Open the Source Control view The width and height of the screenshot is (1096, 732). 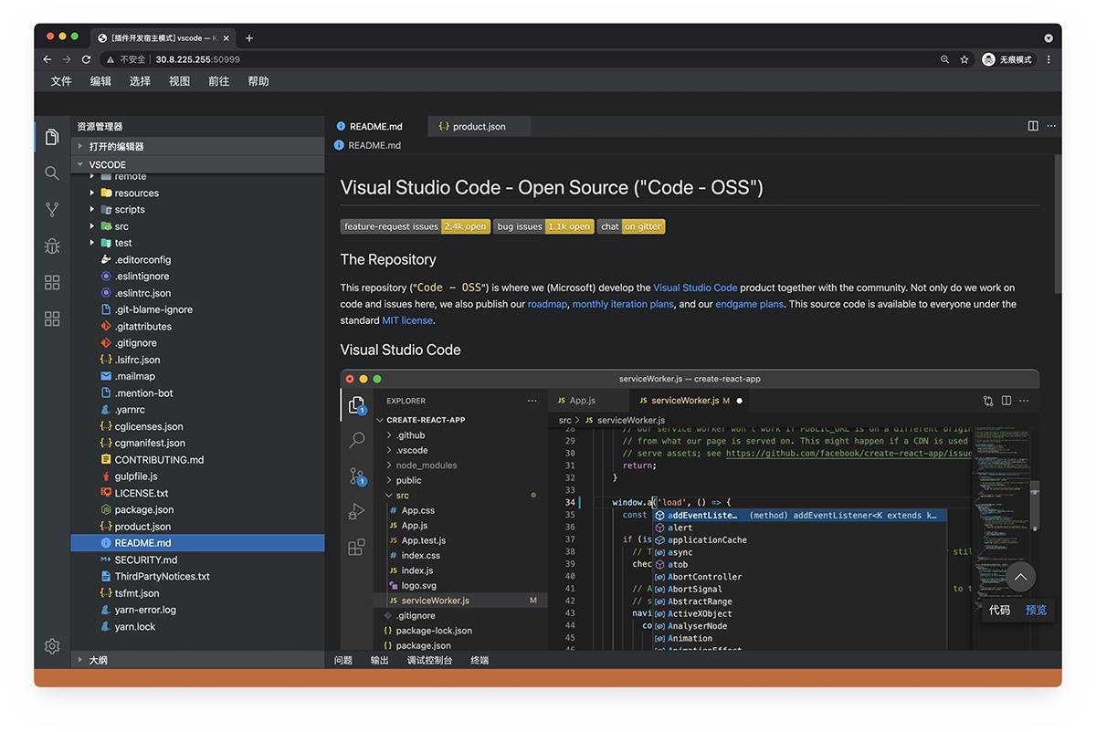[52, 210]
